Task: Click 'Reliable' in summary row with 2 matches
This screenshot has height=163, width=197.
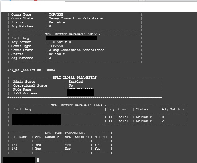Action: (144, 121)
